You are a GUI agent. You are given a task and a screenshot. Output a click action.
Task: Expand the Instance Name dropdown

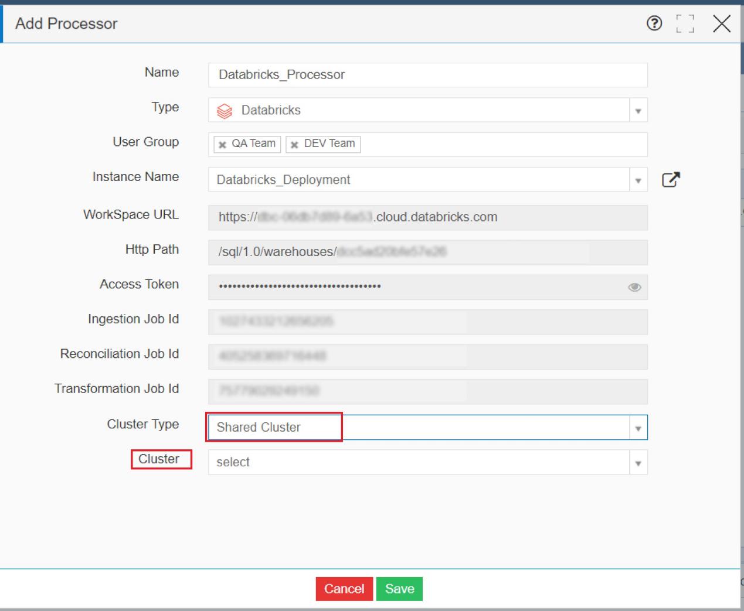click(638, 179)
